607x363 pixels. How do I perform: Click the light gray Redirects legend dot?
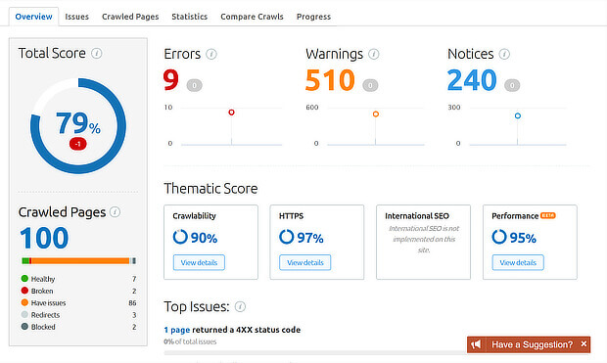pos(24,315)
